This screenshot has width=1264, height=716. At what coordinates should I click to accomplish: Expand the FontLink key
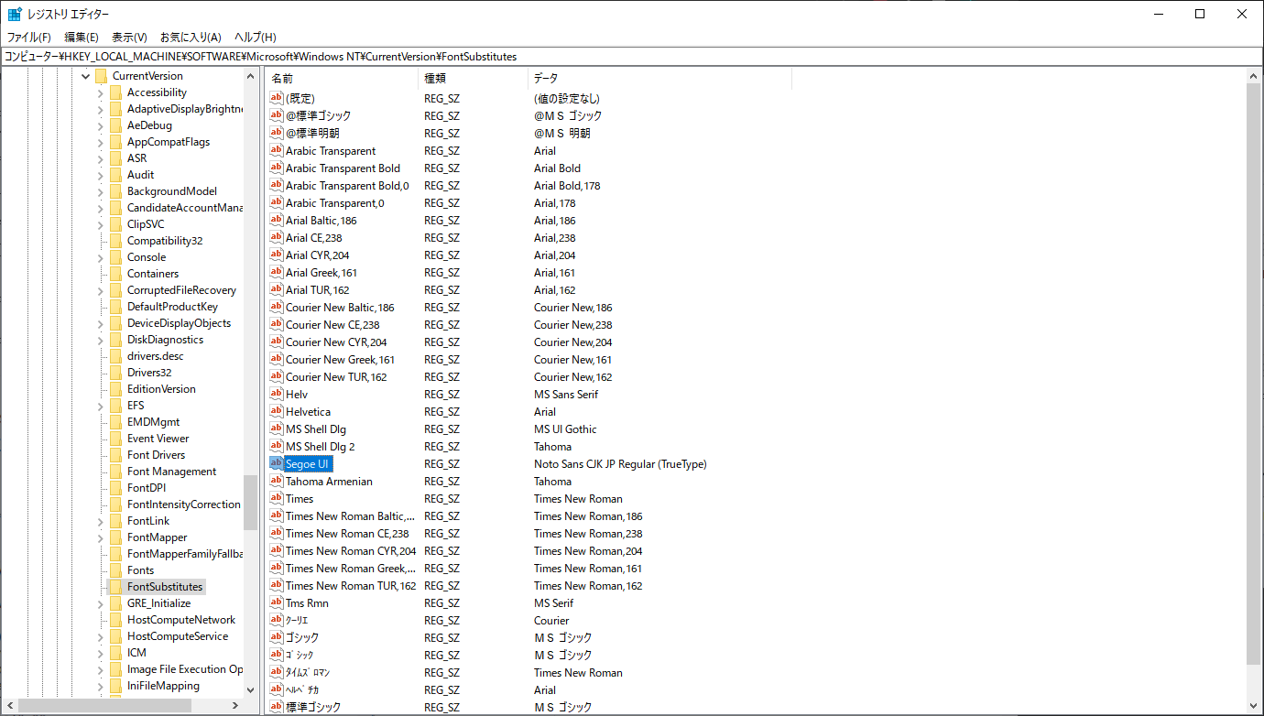click(101, 521)
